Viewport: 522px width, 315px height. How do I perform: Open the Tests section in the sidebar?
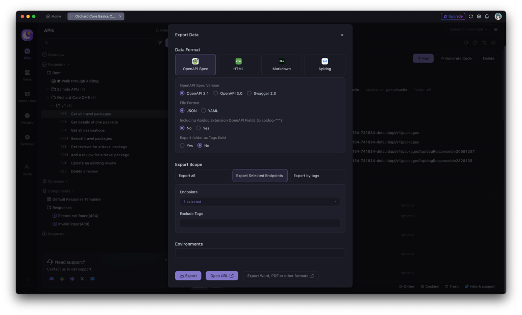(x=27, y=75)
